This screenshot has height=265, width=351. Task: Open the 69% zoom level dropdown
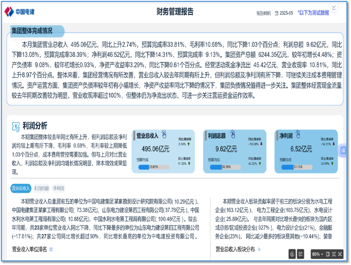318,254
